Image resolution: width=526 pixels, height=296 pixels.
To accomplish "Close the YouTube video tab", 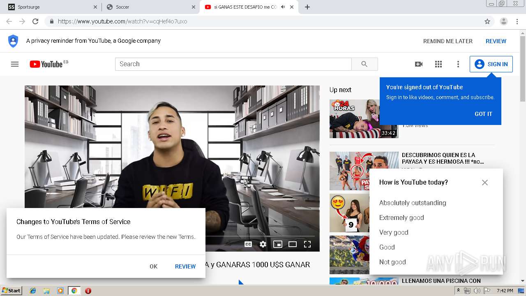I will click(x=292, y=7).
